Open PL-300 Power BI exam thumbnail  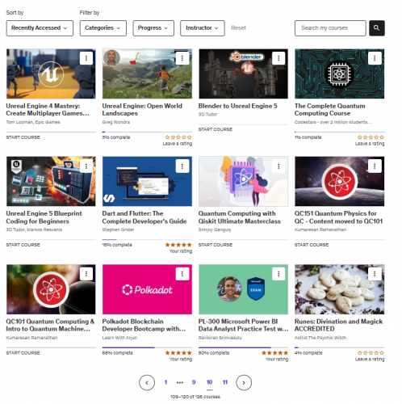243,289
